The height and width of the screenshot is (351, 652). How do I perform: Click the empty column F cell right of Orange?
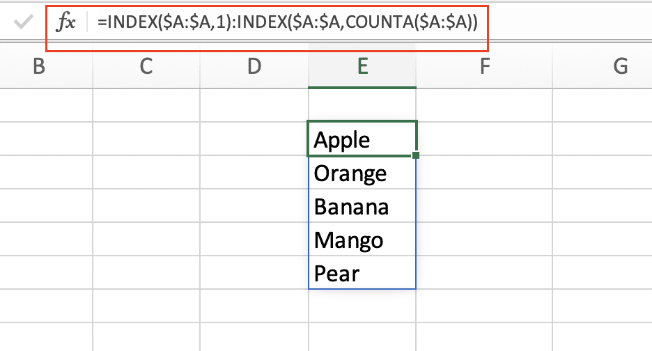point(484,173)
